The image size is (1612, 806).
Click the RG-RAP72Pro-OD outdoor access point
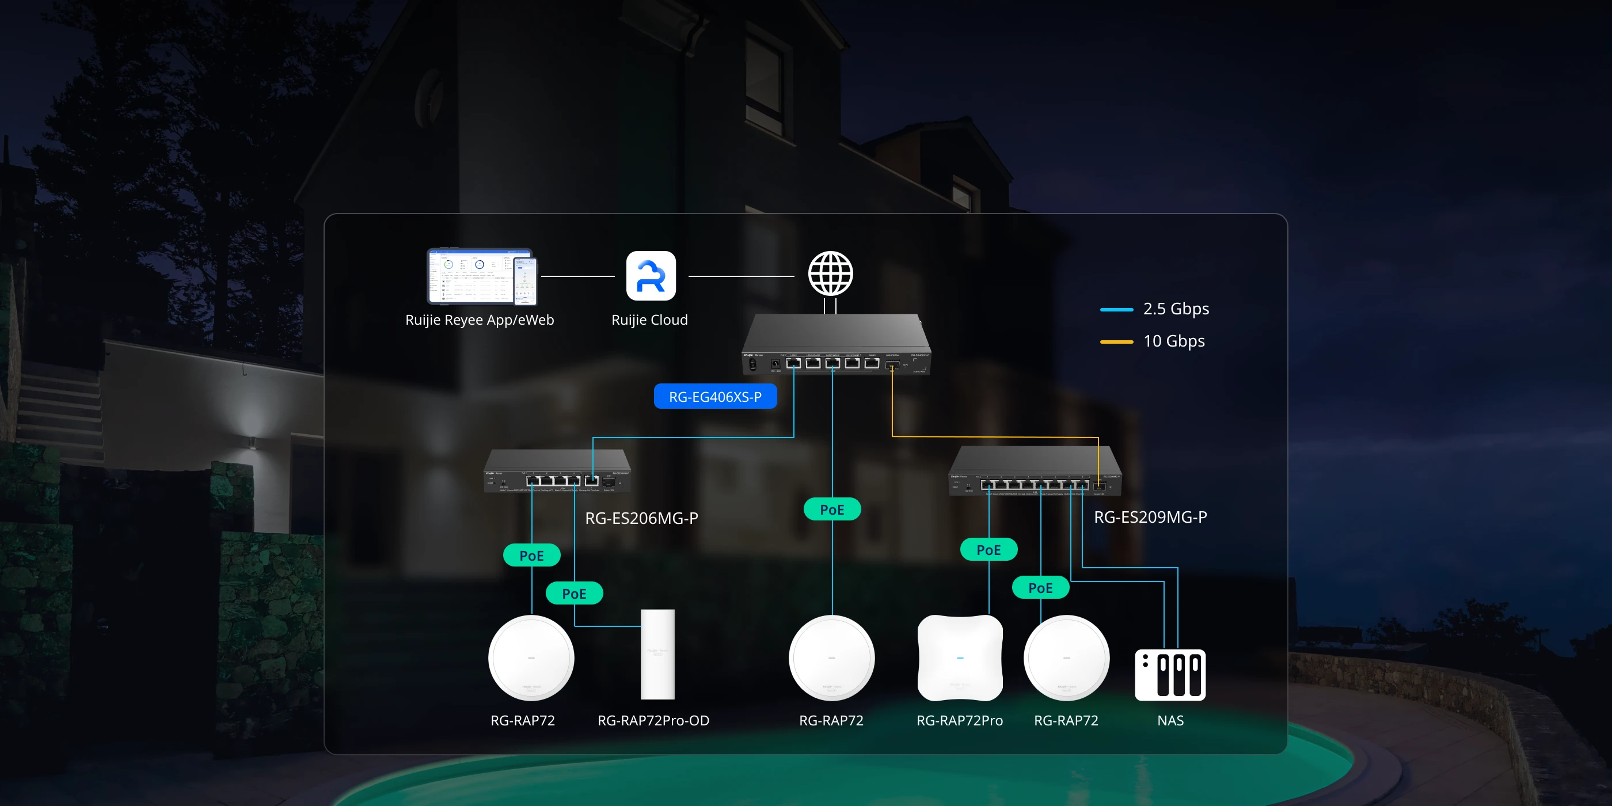pos(657,654)
